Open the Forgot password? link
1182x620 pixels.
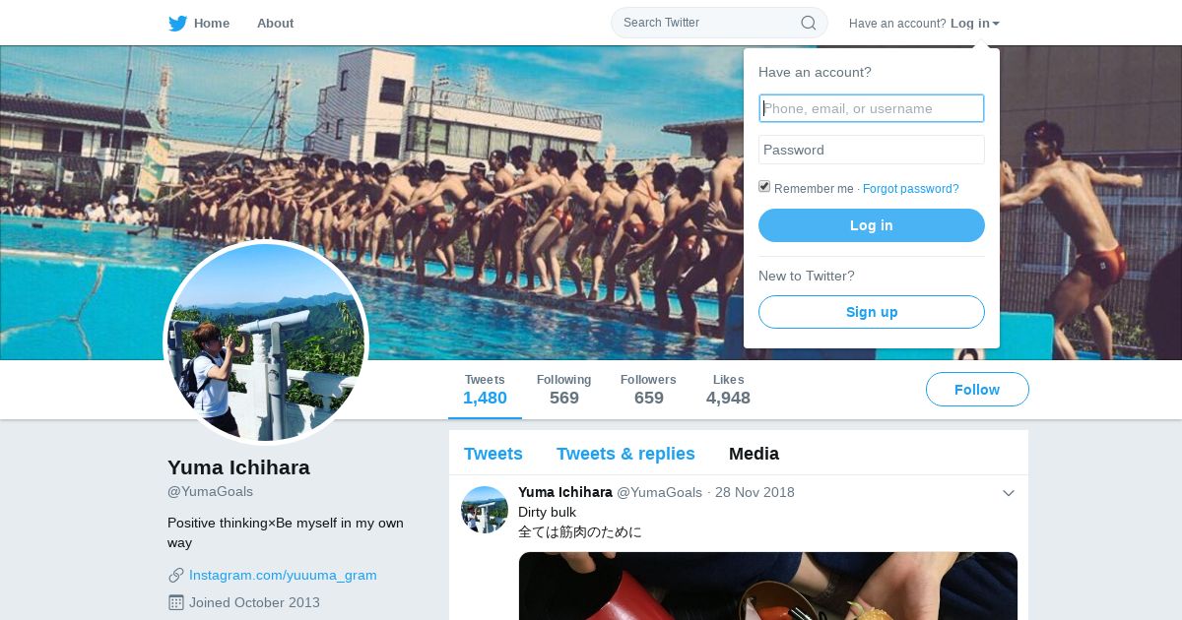(911, 189)
